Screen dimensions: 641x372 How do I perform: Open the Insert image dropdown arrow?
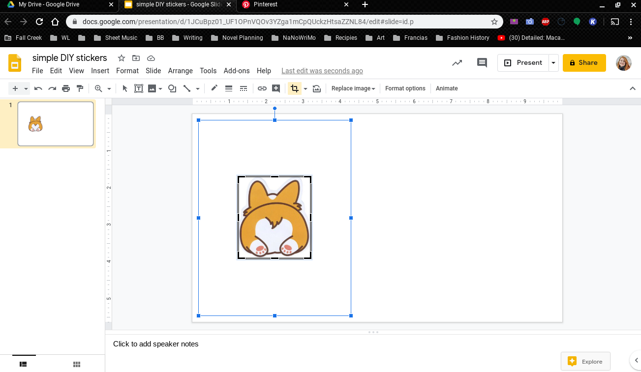coord(159,88)
